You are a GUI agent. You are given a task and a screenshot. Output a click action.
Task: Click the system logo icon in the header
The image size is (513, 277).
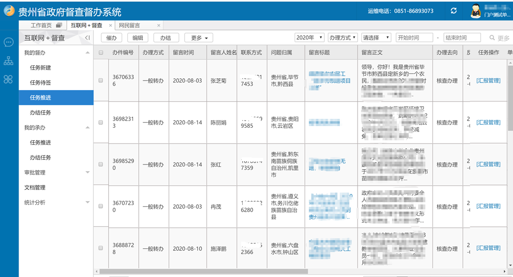pos(9,11)
